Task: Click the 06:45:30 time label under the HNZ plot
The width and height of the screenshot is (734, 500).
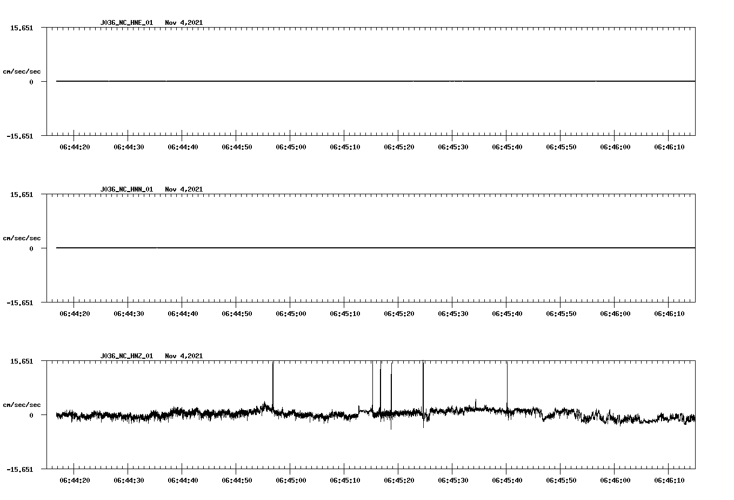Action: point(453,481)
